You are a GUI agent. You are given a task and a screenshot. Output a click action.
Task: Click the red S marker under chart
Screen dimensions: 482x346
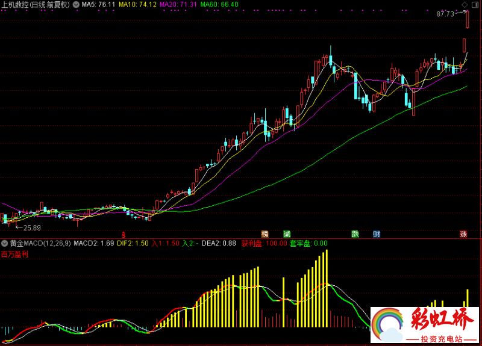click(124, 235)
